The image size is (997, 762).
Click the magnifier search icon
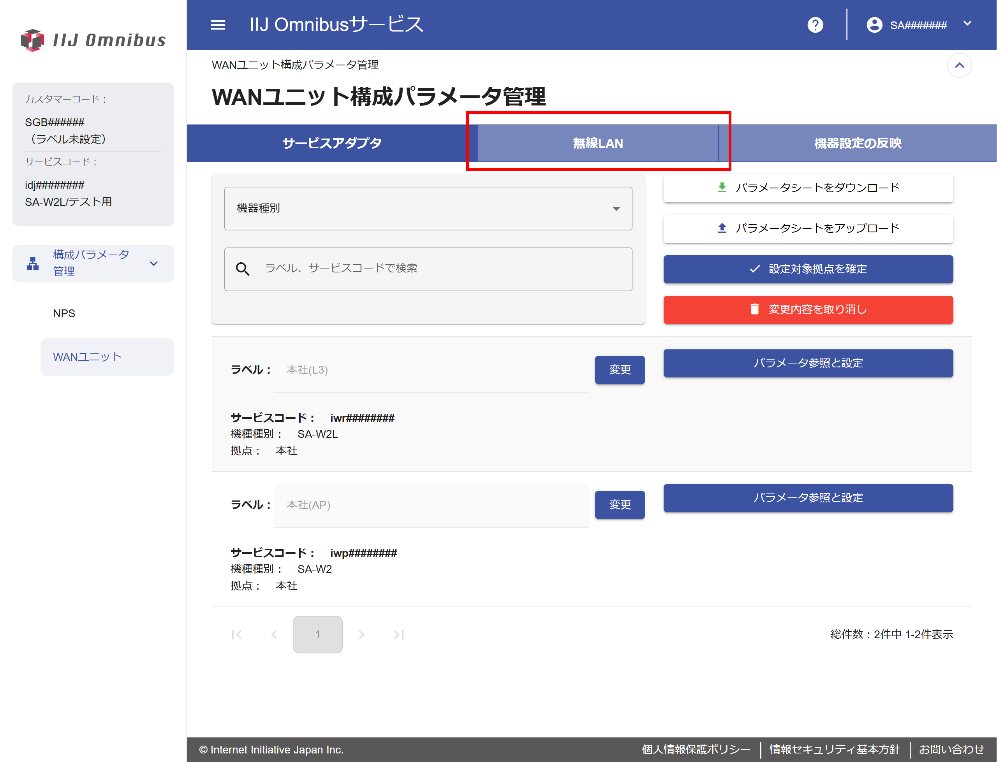coord(242,269)
